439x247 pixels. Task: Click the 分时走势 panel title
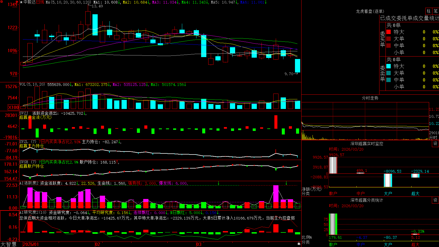click(370, 98)
